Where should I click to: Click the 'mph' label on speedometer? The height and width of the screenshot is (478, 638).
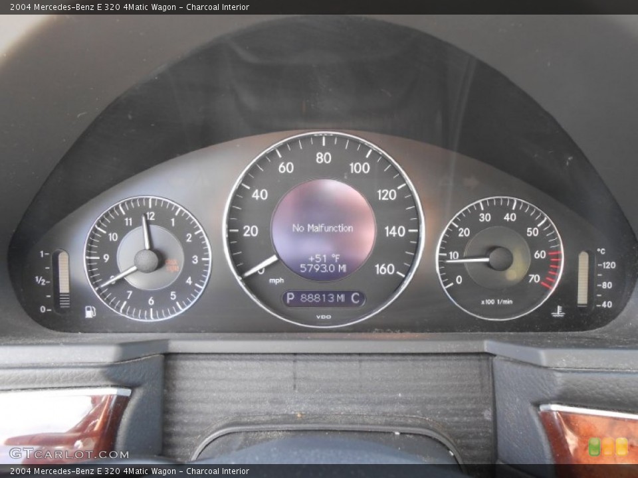coord(276,281)
